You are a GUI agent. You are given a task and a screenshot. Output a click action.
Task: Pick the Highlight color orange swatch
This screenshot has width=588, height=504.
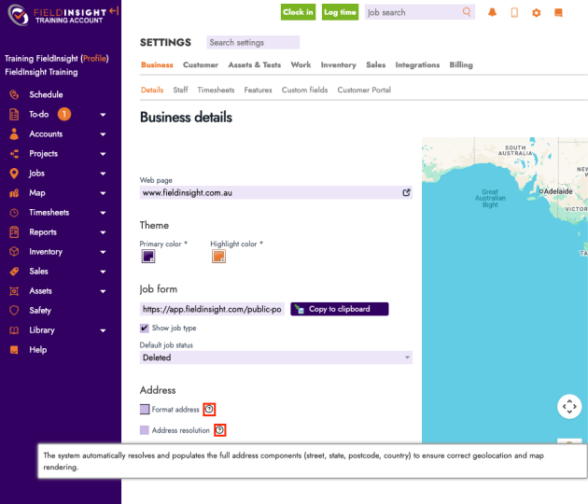pyautogui.click(x=218, y=257)
